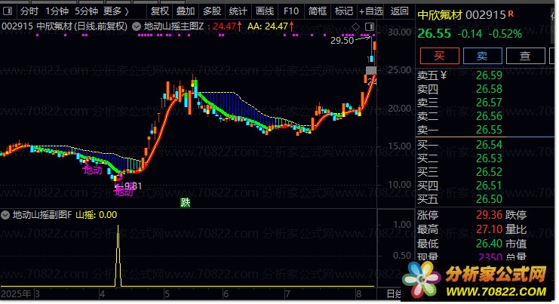This screenshot has height=304, width=559.
Task: Click the 地动山摇副图F indicator name
Action: point(42,215)
